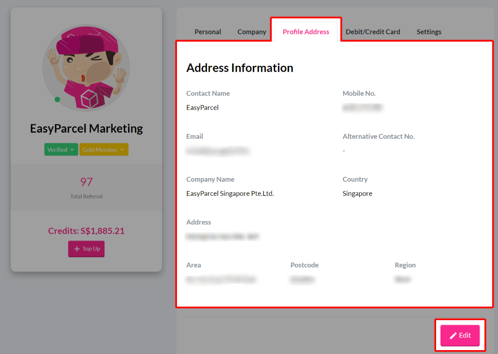Select the Profile Address tab
498x354 pixels.
pos(306,32)
